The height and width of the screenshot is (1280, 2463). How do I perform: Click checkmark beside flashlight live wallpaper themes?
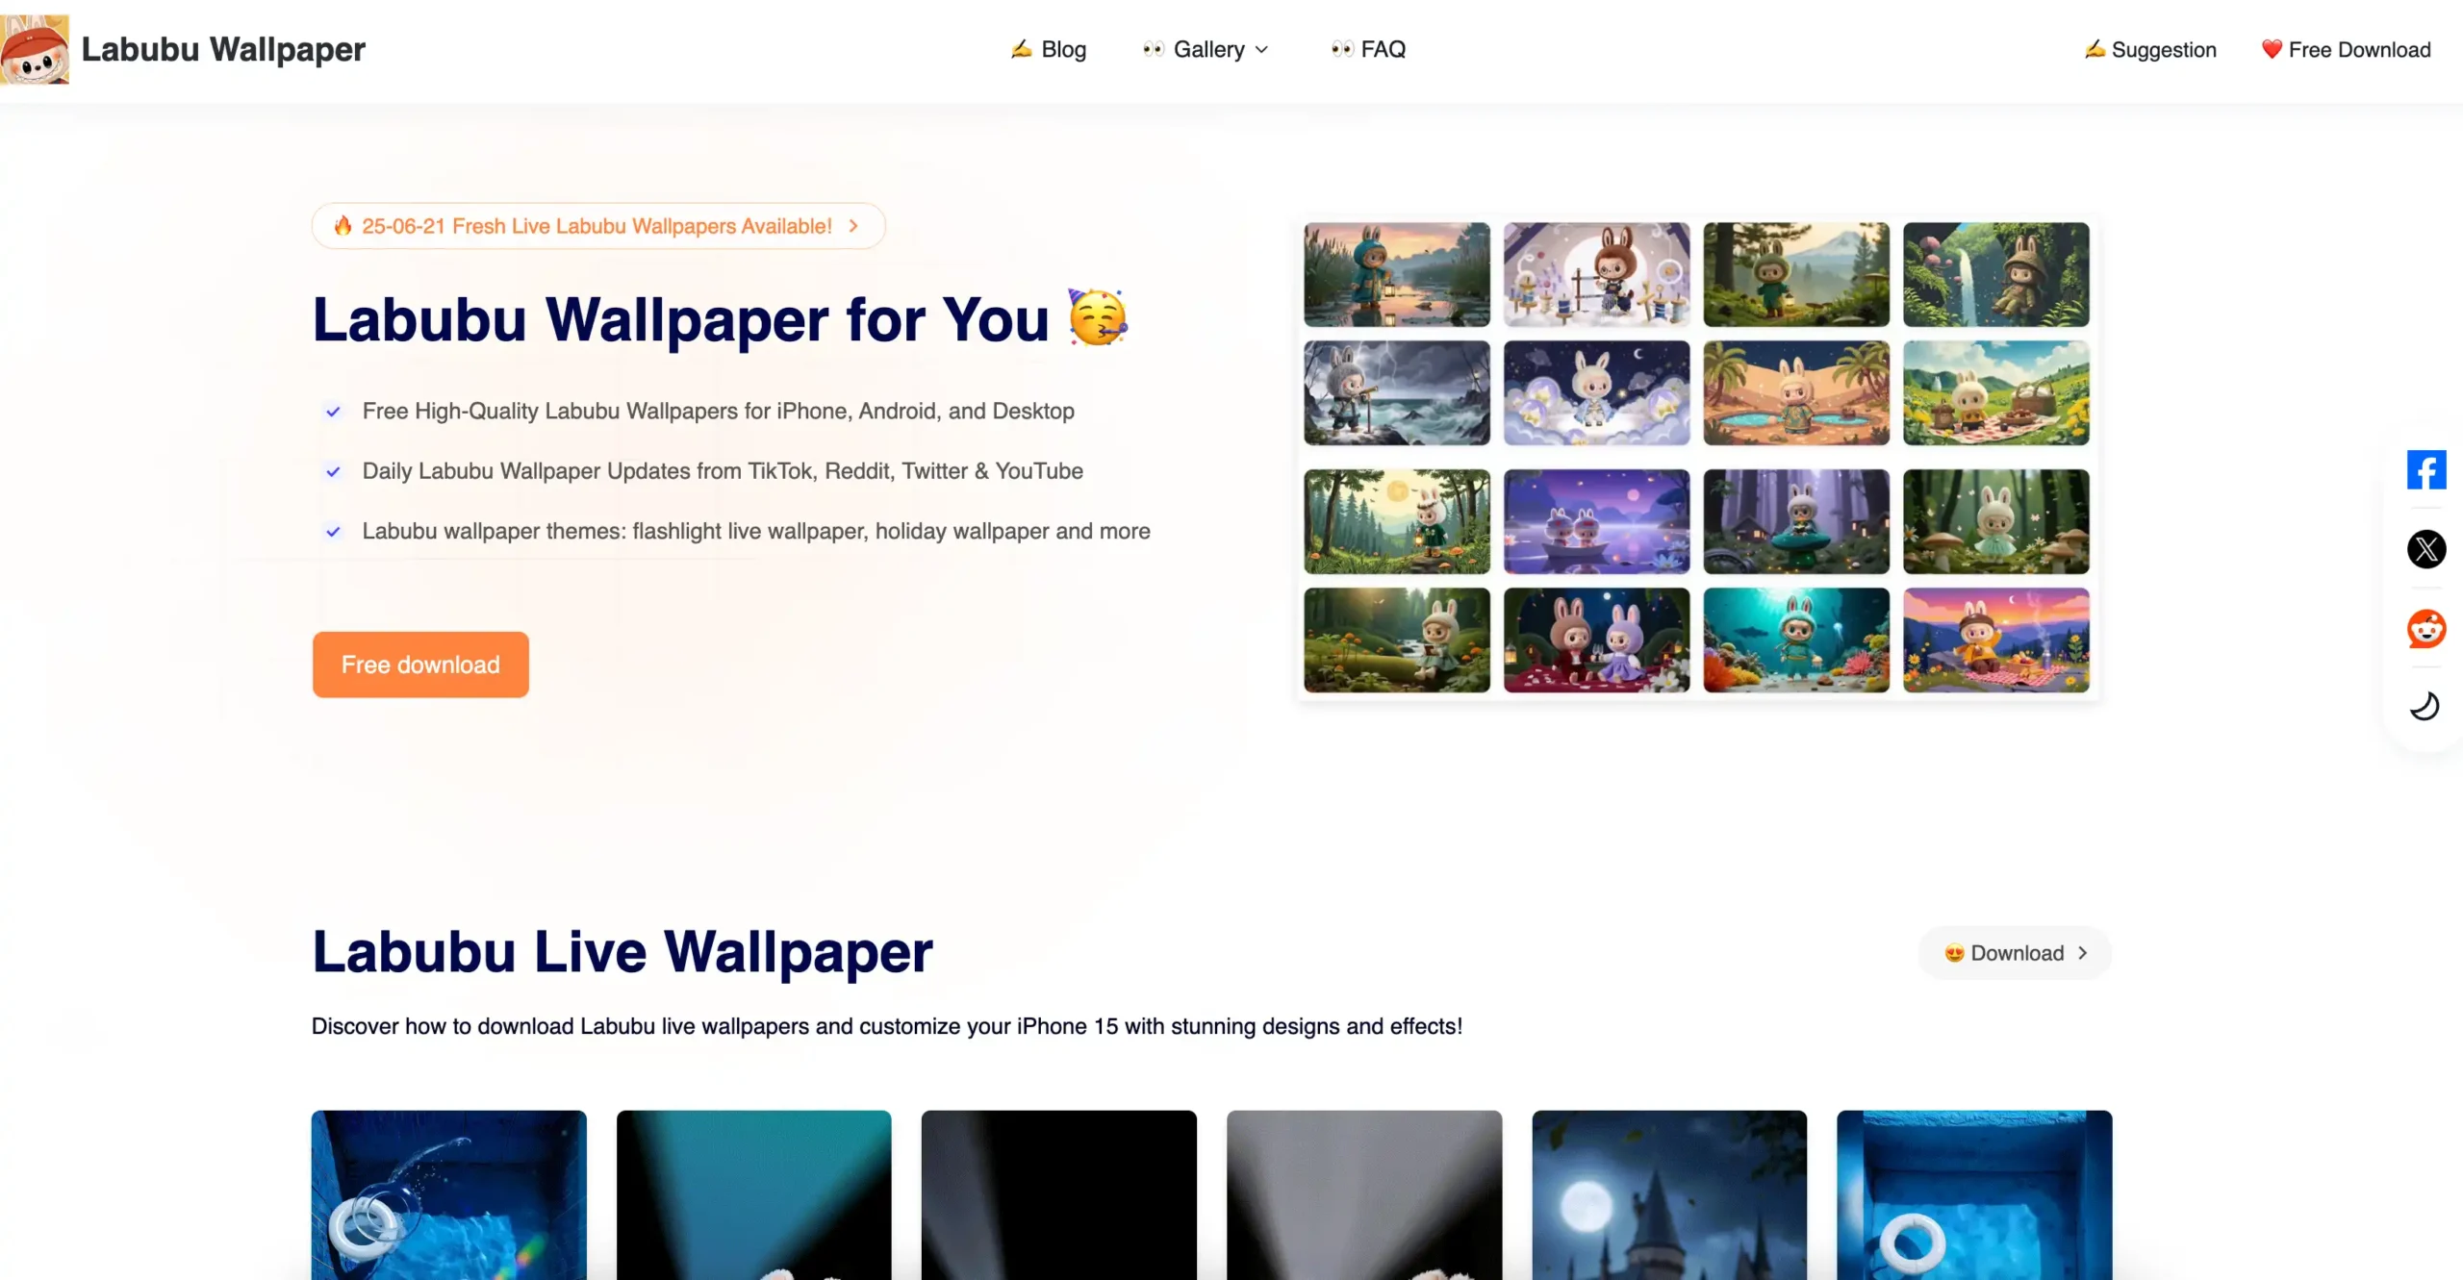pos(333,532)
